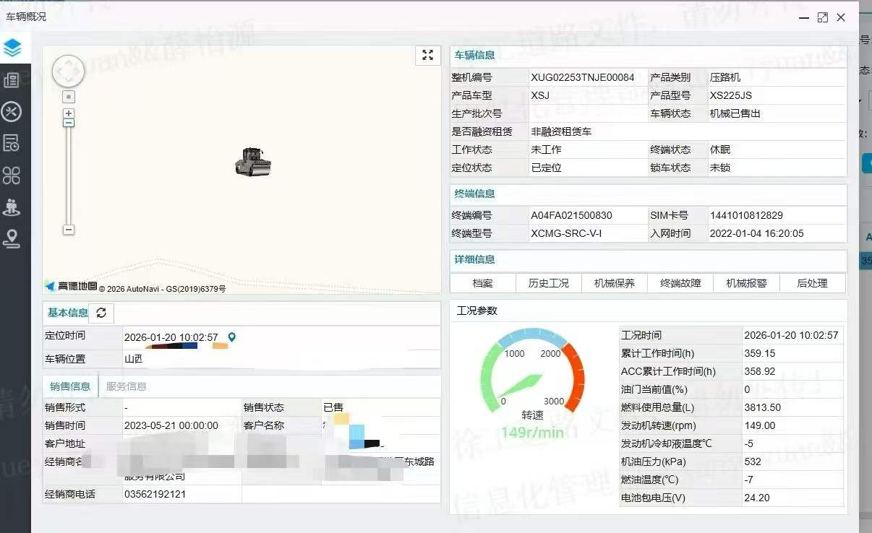Open the 终端故障 details

pos(680,283)
